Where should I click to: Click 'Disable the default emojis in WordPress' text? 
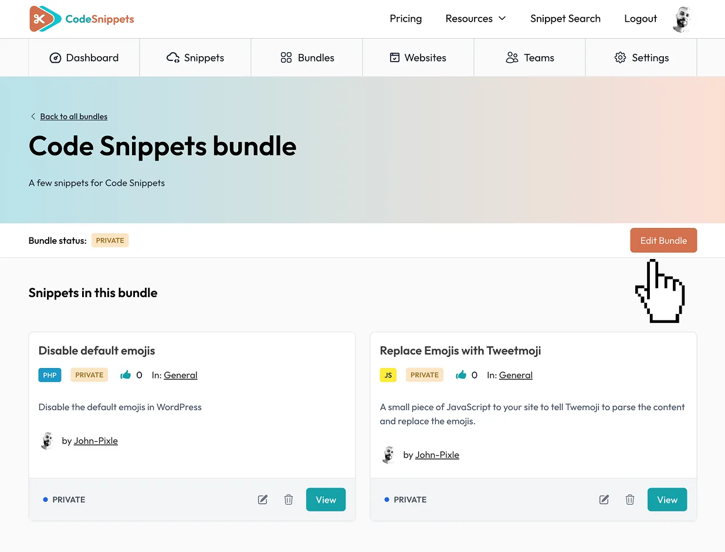(x=120, y=407)
